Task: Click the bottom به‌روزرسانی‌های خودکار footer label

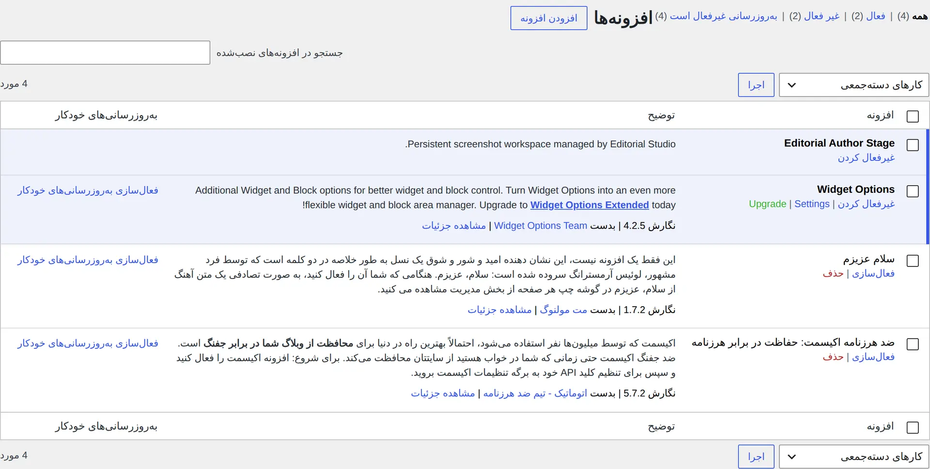Action: pos(106,426)
